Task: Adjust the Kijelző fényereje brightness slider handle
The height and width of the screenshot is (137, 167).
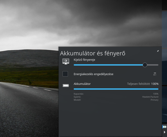Action: pyautogui.click(x=145, y=65)
